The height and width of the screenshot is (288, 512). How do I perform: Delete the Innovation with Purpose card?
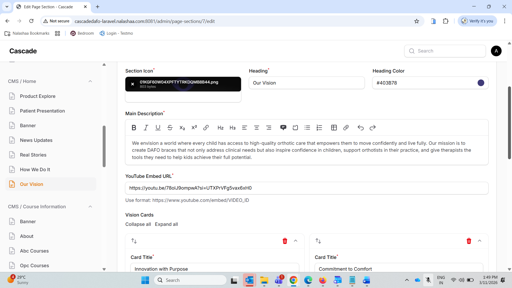(x=285, y=241)
